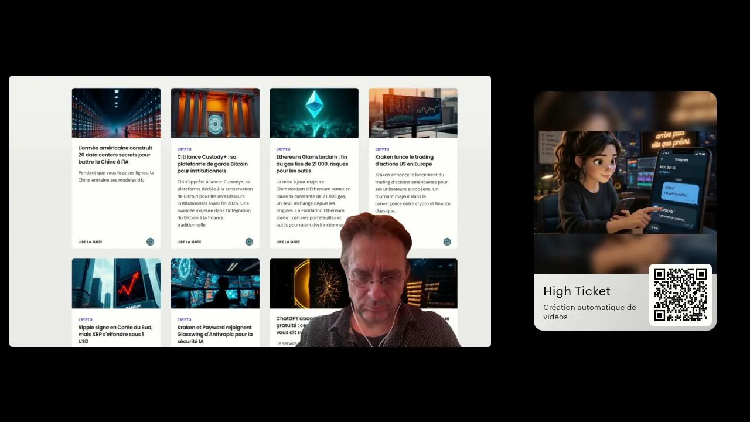Click the data center corridor thumbnail
Image resolution: width=750 pixels, height=422 pixels.
[x=116, y=113]
